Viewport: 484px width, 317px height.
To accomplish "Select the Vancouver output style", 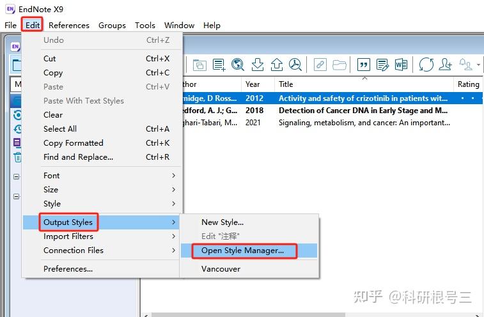I will coord(249,269).
